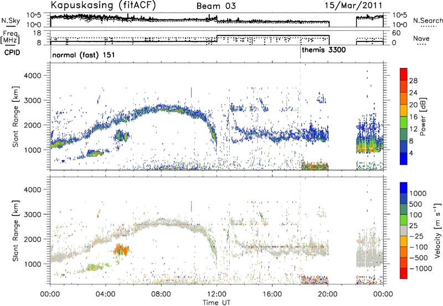Click the "Nave" legend label
Viewport: 443px width, 306px height.
421,39
